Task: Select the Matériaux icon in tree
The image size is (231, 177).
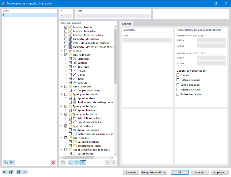Action: tap(75, 59)
